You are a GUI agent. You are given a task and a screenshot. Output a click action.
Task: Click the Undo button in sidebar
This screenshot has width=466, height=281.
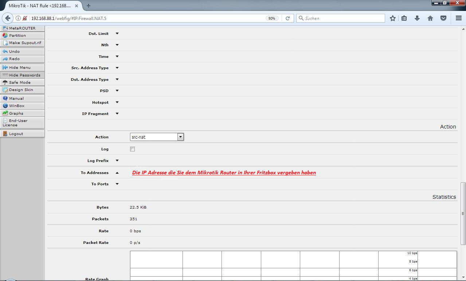coord(22,51)
